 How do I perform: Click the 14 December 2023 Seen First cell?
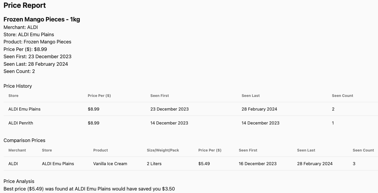coord(169,123)
